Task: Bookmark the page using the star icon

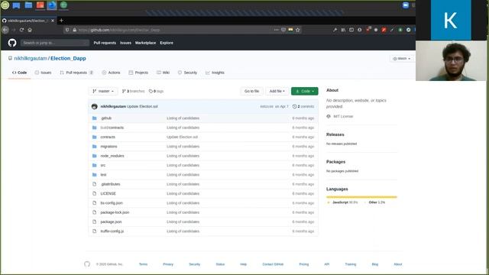Action: (x=298, y=30)
